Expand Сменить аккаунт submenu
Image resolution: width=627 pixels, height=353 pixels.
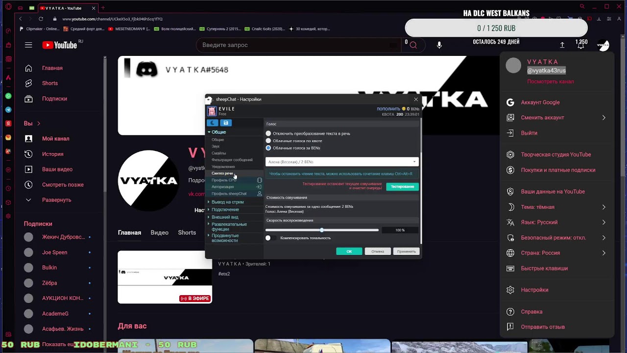click(556, 118)
